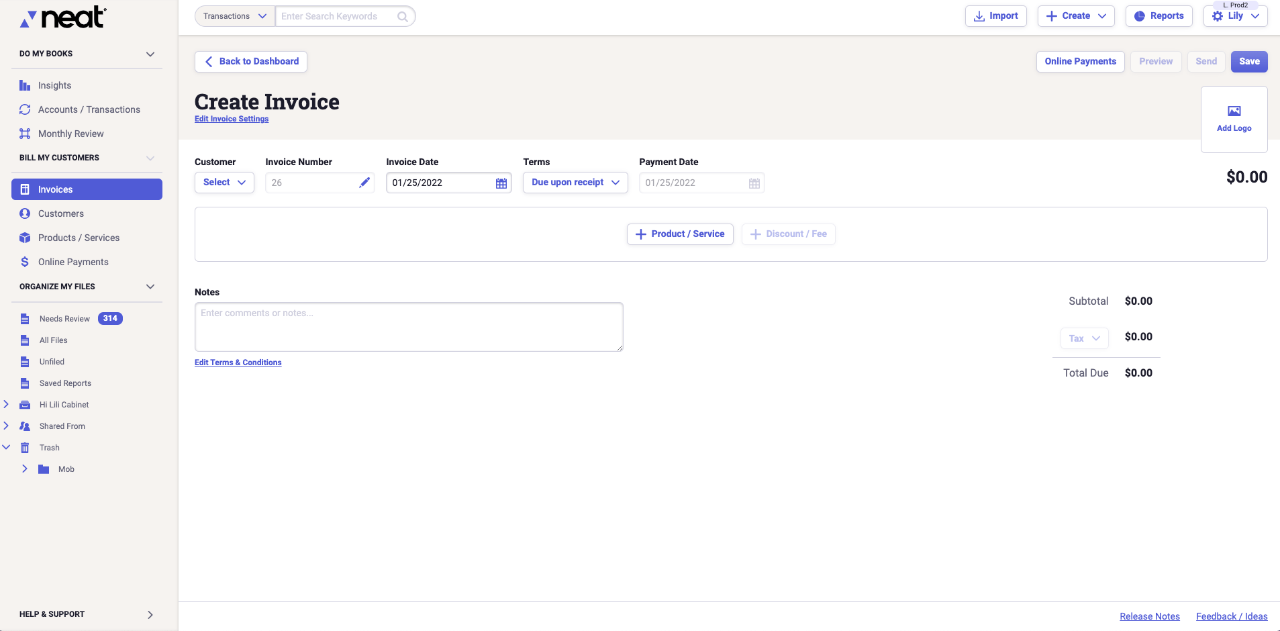Click the pencil icon to edit invoice number
The width and height of the screenshot is (1280, 631).
[x=364, y=183]
